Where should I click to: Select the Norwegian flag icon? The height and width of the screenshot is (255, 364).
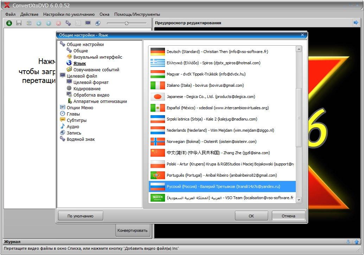pos(158,142)
